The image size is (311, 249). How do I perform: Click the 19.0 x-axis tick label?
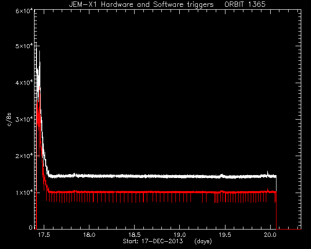click(180, 235)
